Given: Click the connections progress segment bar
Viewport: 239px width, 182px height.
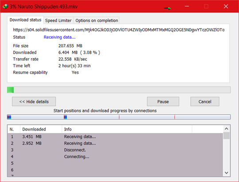Looking at the screenshot, I should pos(119,117).
